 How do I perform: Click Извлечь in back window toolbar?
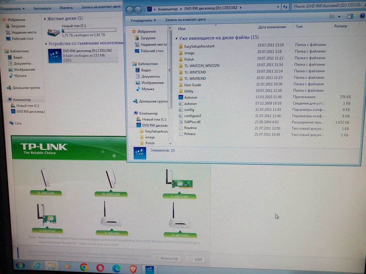(66, 8)
